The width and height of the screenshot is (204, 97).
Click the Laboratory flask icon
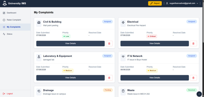[39, 57]
